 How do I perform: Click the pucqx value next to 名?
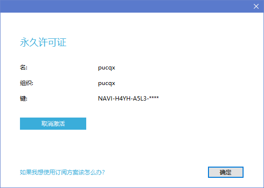[107, 68]
